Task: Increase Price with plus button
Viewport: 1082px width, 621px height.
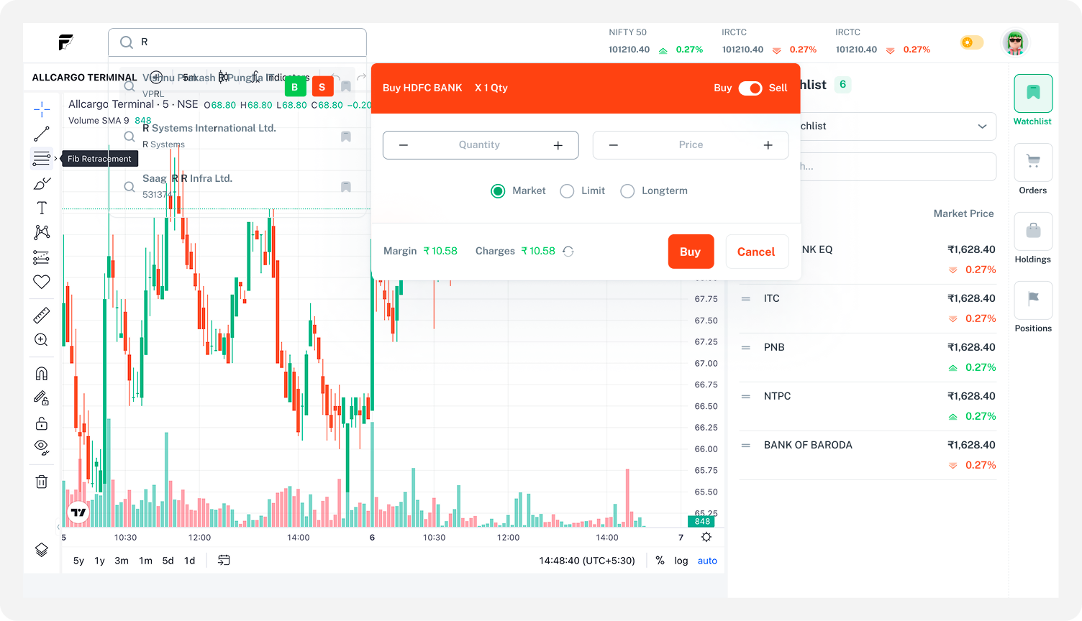Action: [x=768, y=145]
